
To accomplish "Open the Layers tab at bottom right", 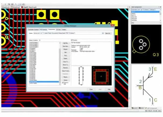I will [x=135, y=108].
